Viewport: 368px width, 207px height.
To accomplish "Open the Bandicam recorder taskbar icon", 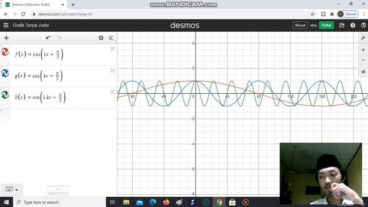I will [246, 202].
